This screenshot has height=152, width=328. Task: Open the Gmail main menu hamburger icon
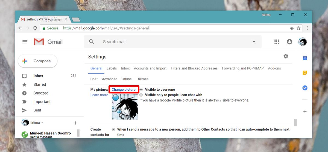(25, 42)
